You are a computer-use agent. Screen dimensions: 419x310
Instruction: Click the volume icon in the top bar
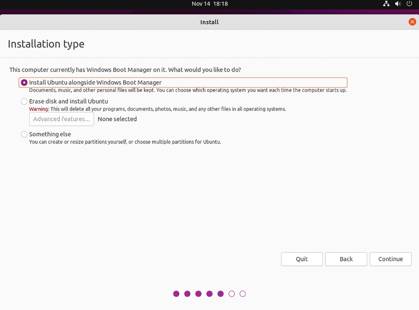398,4
